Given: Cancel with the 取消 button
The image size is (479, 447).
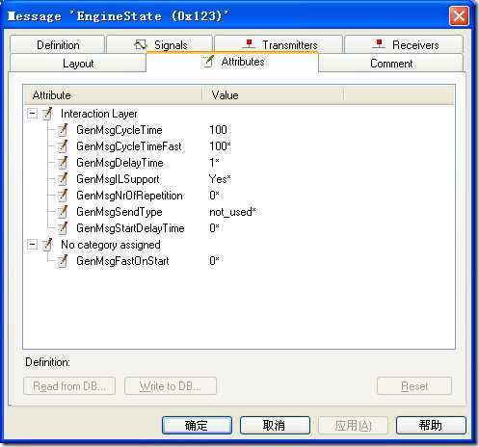Looking at the screenshot, I should 275,425.
